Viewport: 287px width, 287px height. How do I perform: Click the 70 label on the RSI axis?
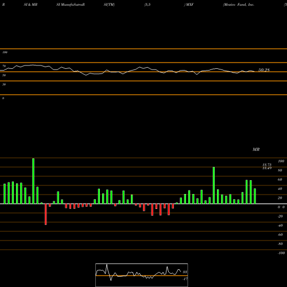tap(4, 66)
